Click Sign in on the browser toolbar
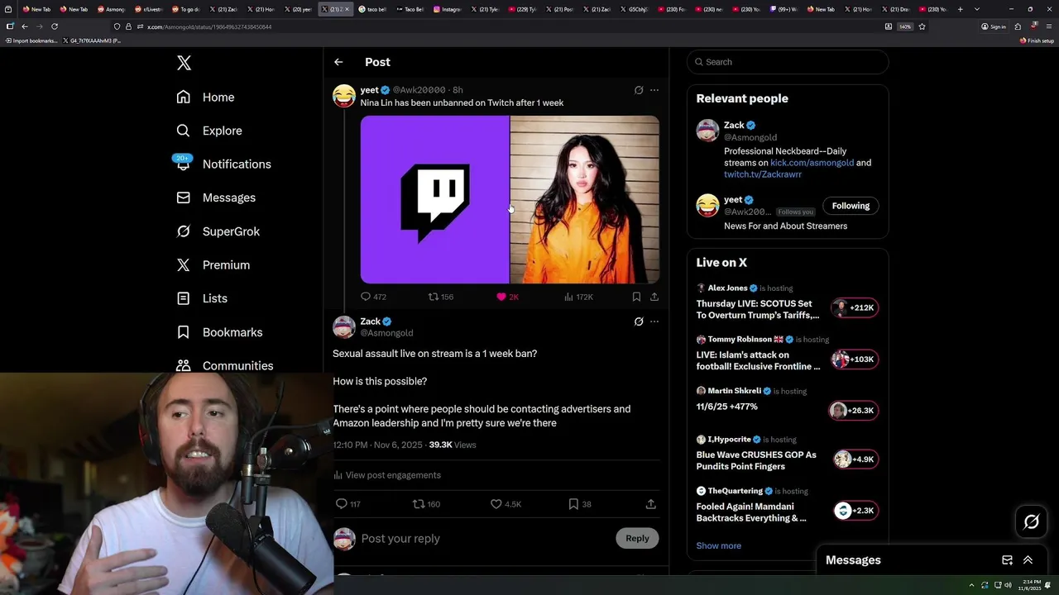Viewport: 1059px width, 595px height. 993,26
